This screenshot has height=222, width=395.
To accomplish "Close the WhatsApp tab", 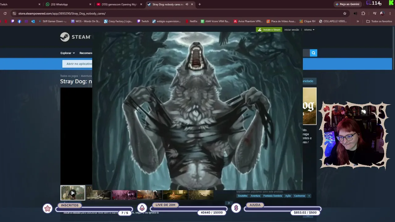I will point(90,4).
